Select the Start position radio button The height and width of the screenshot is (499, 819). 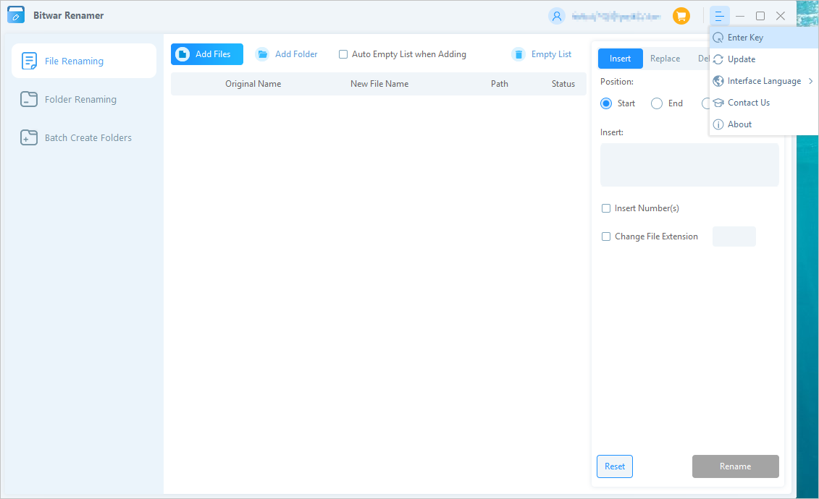(x=606, y=103)
